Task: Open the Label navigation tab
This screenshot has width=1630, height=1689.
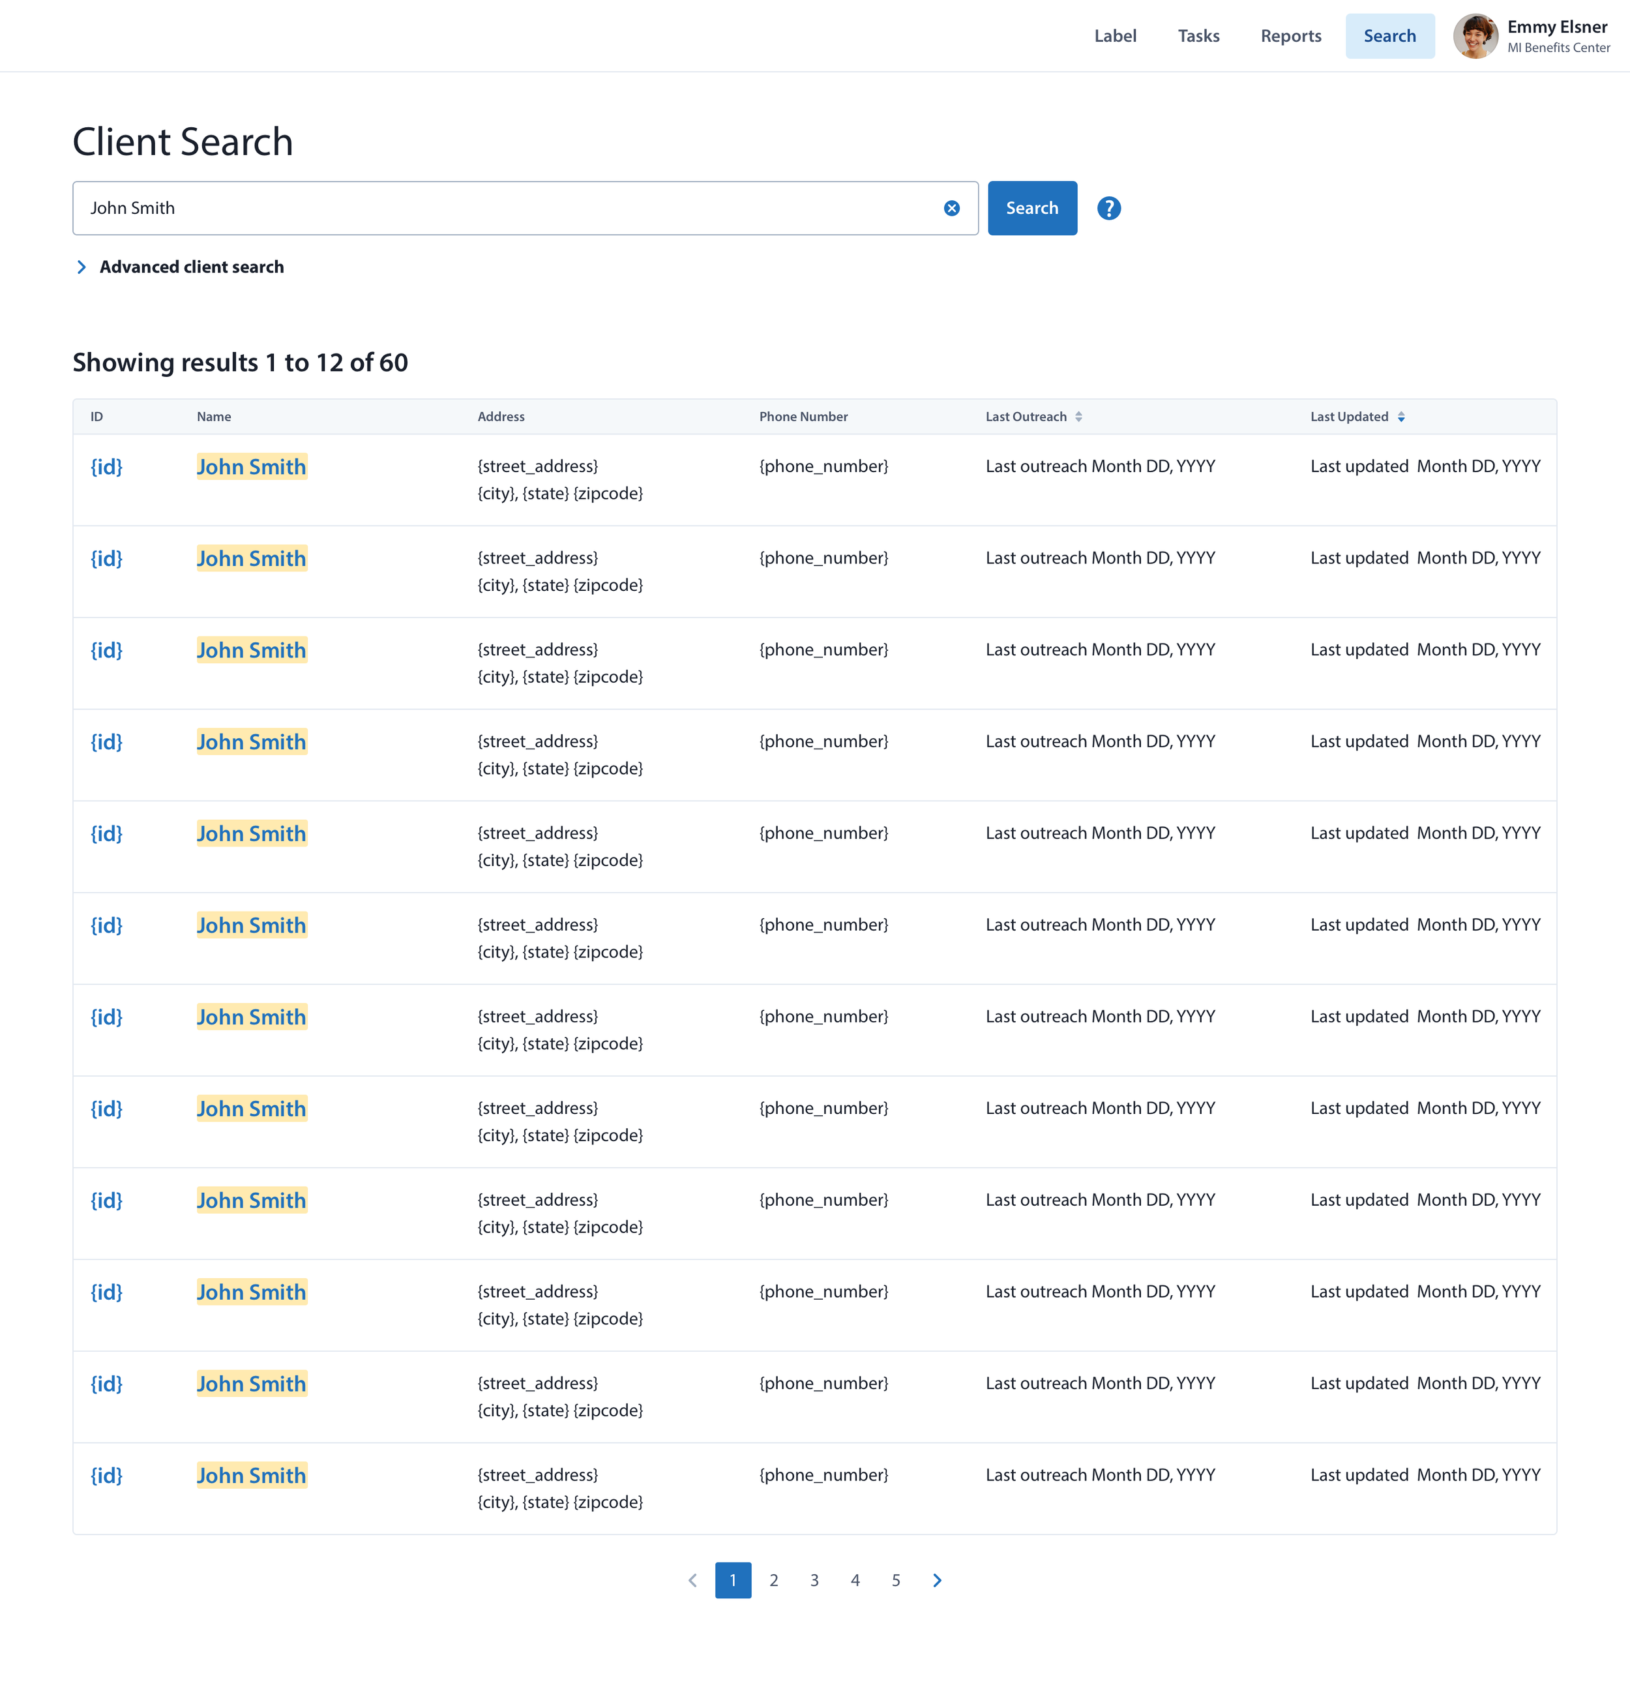Action: tap(1115, 37)
